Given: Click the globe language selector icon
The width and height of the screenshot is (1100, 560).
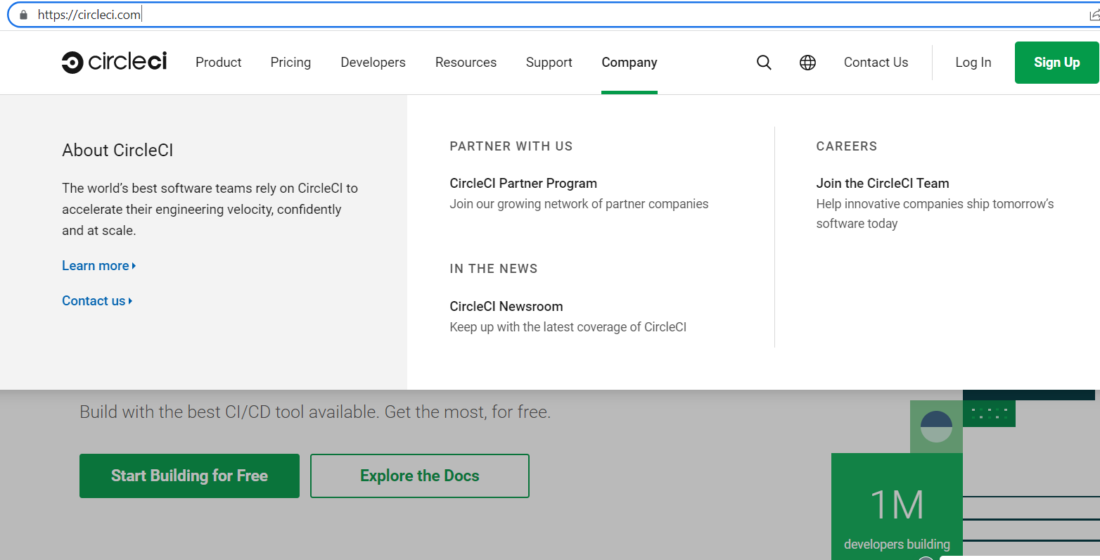Looking at the screenshot, I should pos(807,63).
